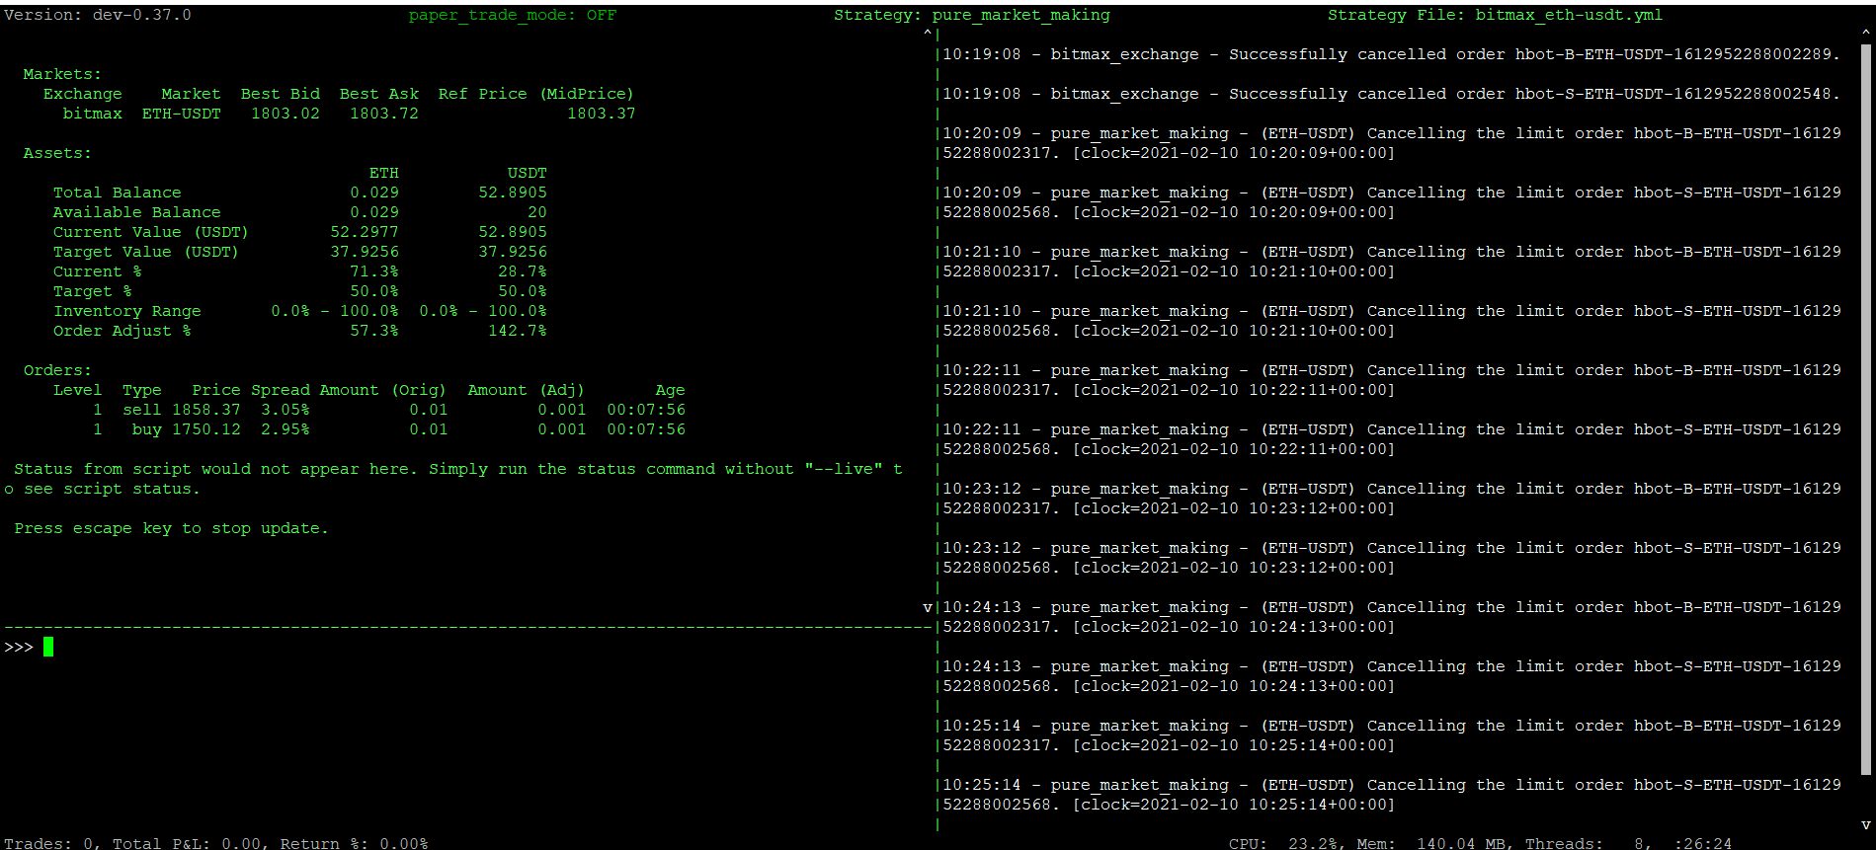Click the log pane scroll-down v arrow
Viewport: 1876px width, 850px height.
[x=928, y=607]
